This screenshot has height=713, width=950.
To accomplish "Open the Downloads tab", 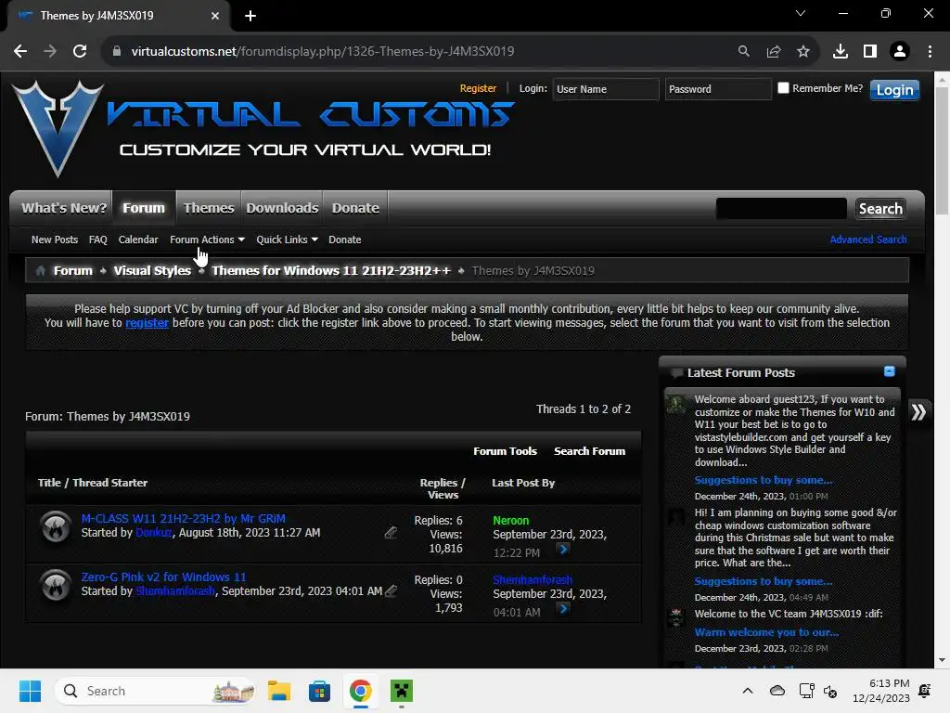I will click(x=282, y=208).
